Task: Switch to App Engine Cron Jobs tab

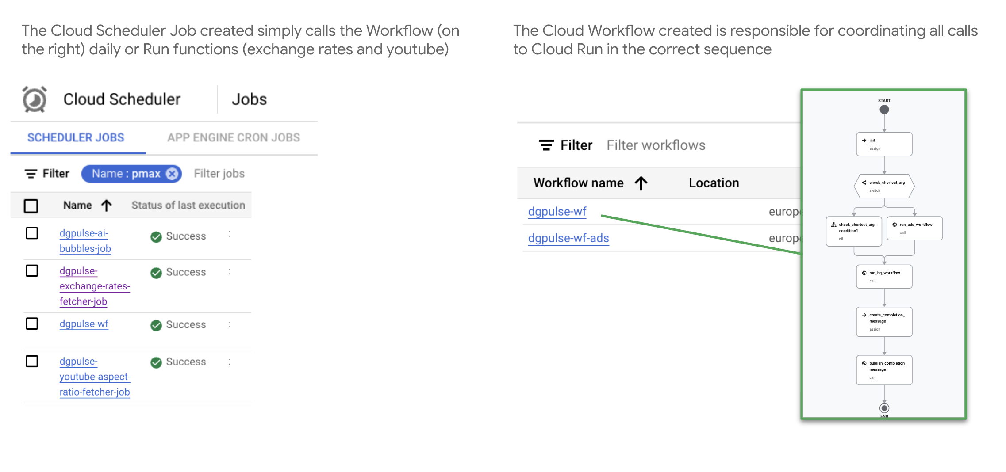Action: point(233,137)
